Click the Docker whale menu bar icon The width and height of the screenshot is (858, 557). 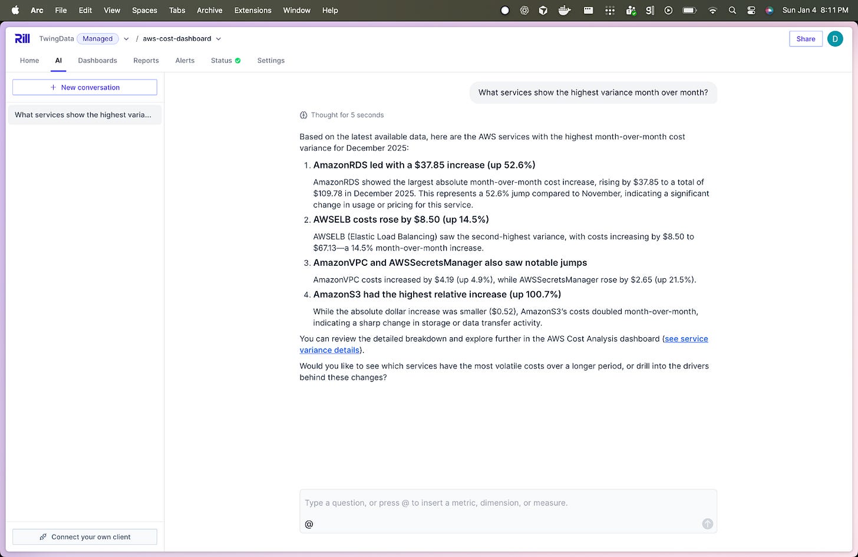[x=565, y=10]
